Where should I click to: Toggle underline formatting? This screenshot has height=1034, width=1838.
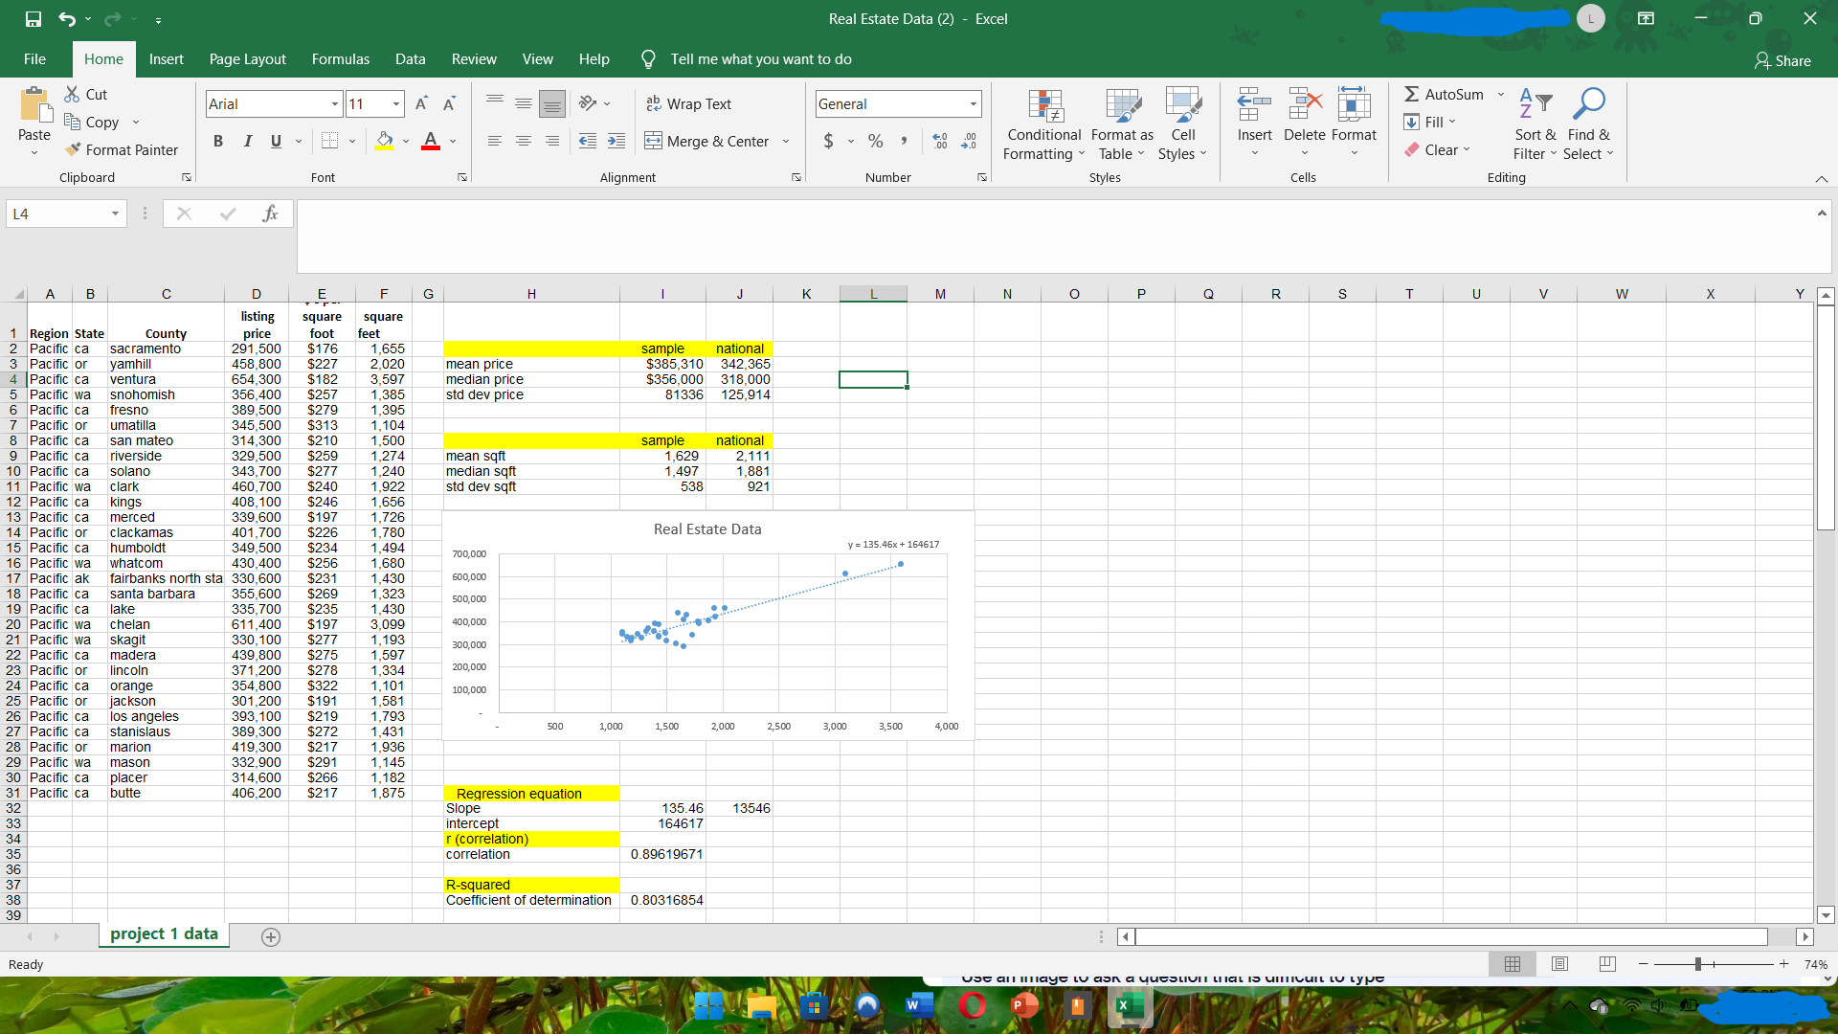click(274, 141)
